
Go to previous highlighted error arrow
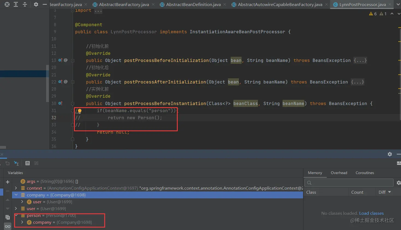click(x=392, y=14)
